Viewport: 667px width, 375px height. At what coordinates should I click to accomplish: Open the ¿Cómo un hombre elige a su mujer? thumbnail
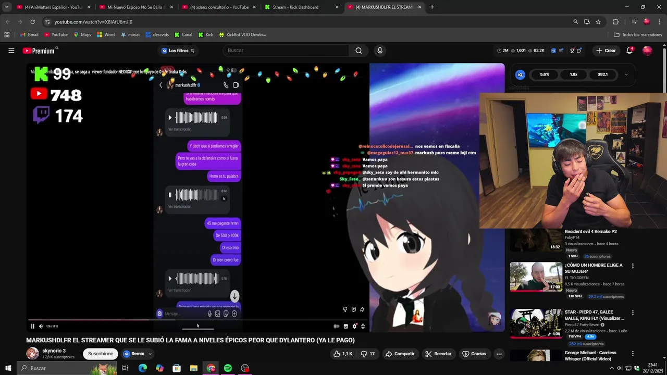coord(536,277)
